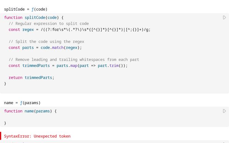The height and width of the screenshot is (143, 229).
Task: Click the function splitCode(code) declaration line
Action: point(34,18)
